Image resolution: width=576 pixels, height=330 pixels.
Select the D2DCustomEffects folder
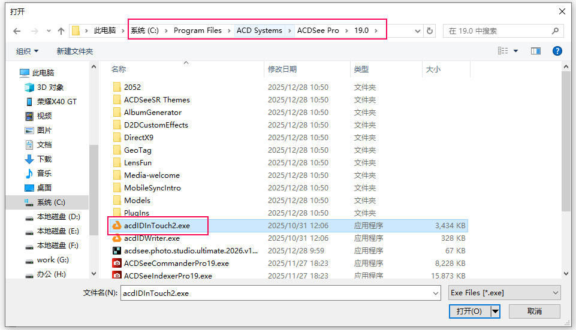tap(150, 125)
